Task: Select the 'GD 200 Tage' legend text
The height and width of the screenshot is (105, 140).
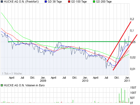Action: coord(104,2)
